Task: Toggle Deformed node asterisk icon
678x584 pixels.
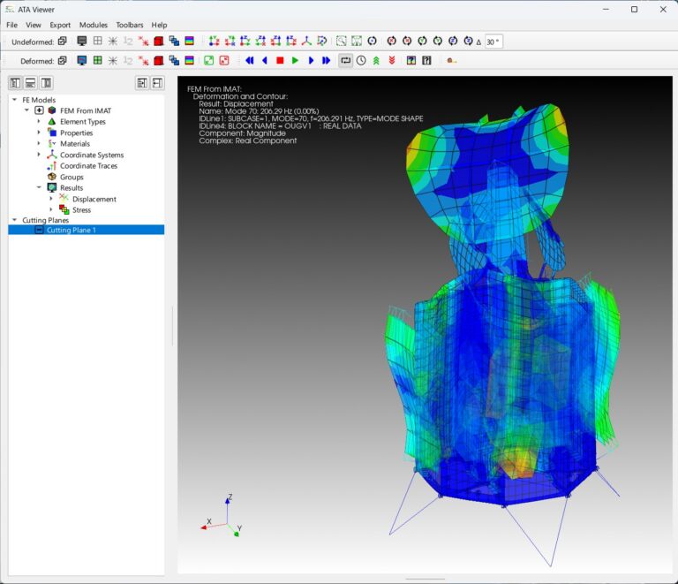Action: coord(113,61)
